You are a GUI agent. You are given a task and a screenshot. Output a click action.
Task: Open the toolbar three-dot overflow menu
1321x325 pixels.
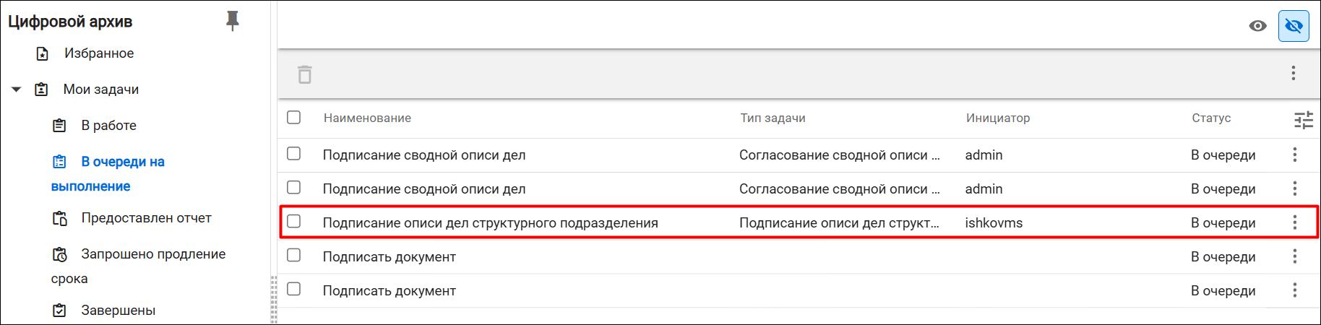1294,73
